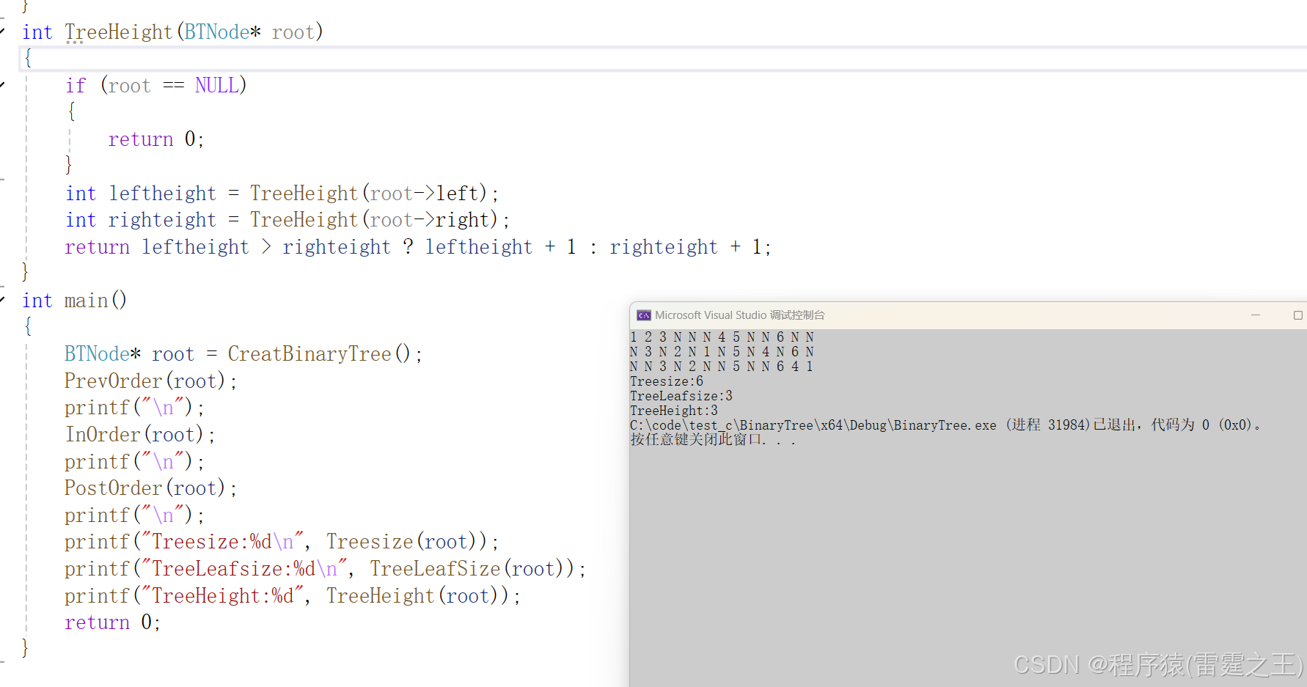Select console line 'N N 3 N 2 N N 5 N N 6 4 1'
Viewport: 1307px width, 687px height.
(x=722, y=367)
